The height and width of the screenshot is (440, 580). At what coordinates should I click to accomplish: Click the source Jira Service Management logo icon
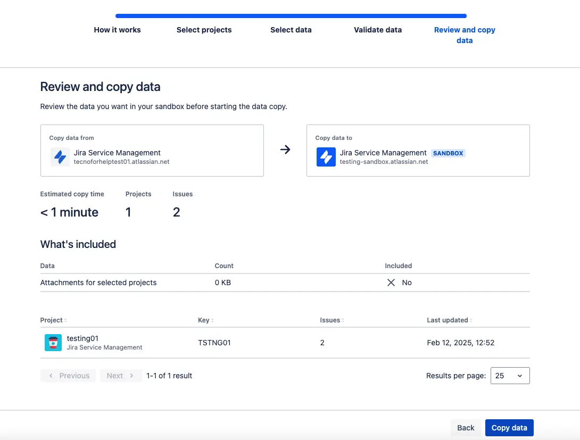[x=60, y=157]
